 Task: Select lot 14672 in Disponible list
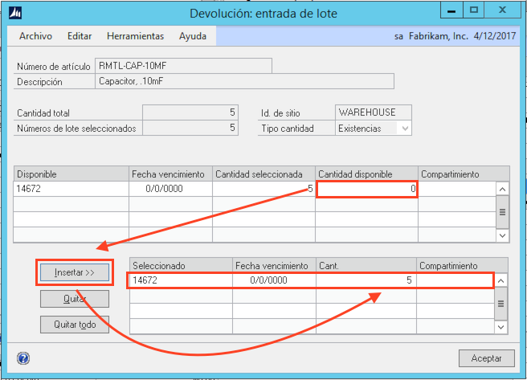tap(71, 189)
